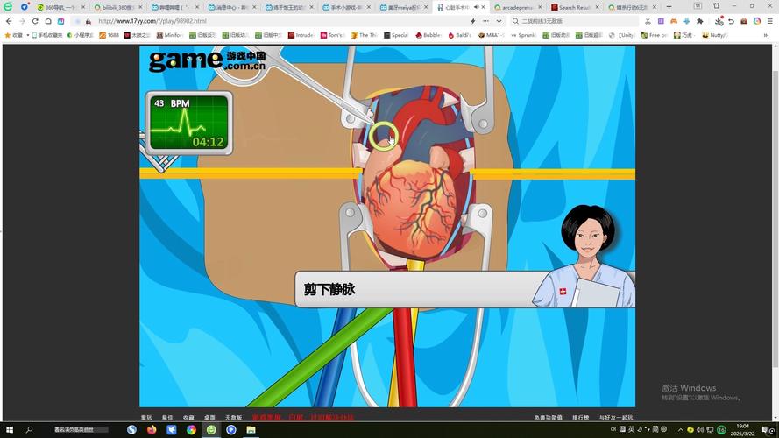Viewport: 779px width, 438px height.
Task: Click the undo close-tab arrow icon
Action: pyautogui.click(x=731, y=21)
